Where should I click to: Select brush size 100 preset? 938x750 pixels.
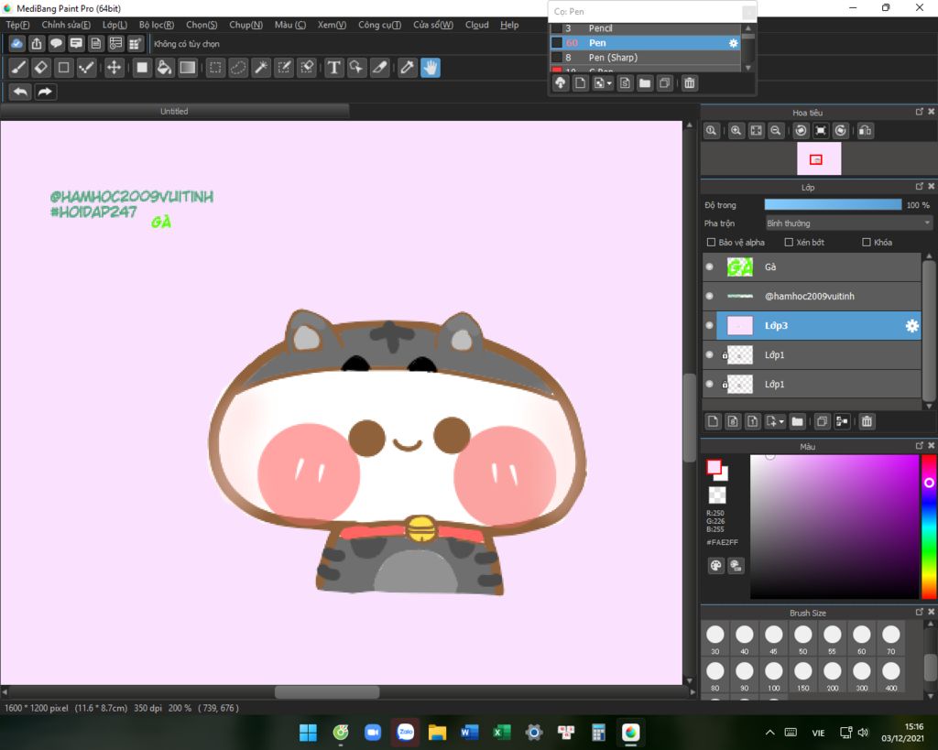[x=773, y=675]
